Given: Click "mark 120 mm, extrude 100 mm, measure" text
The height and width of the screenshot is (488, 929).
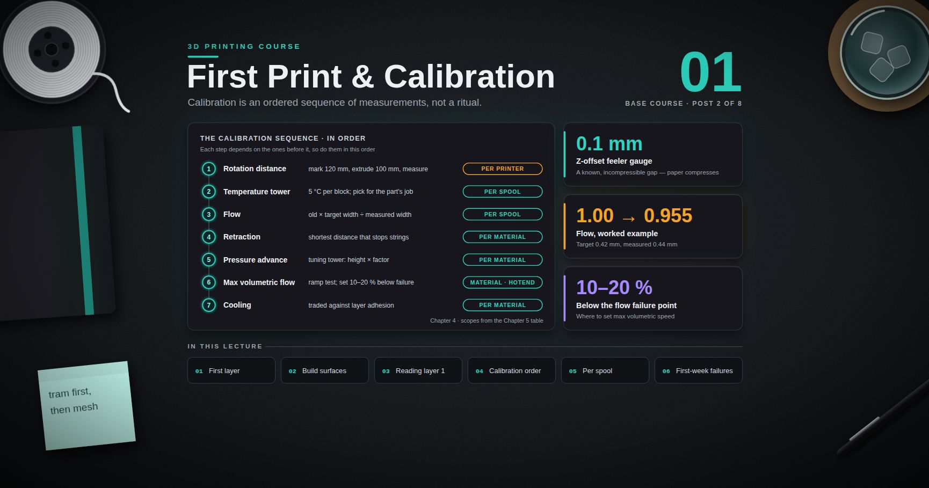Looking at the screenshot, I should point(368,169).
